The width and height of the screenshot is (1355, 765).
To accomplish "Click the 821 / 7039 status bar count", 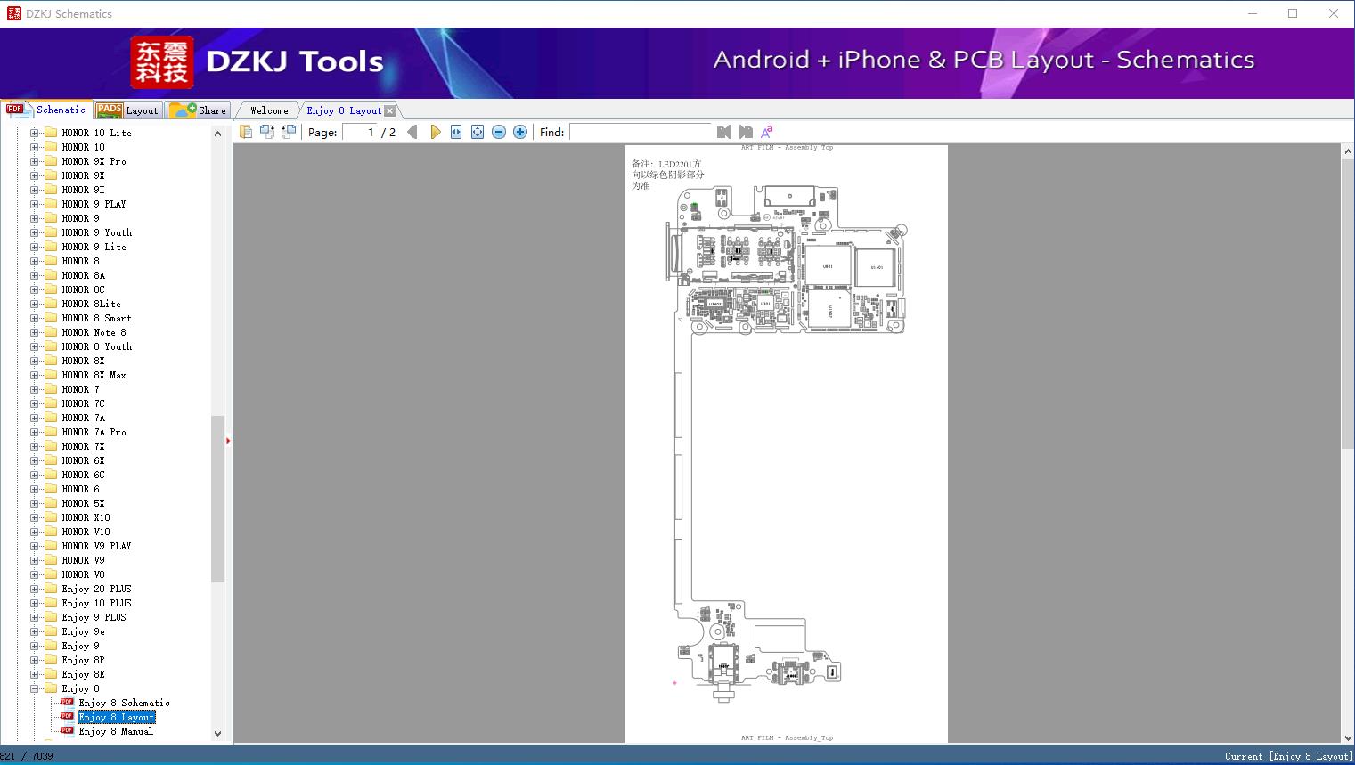I will pos(27,756).
